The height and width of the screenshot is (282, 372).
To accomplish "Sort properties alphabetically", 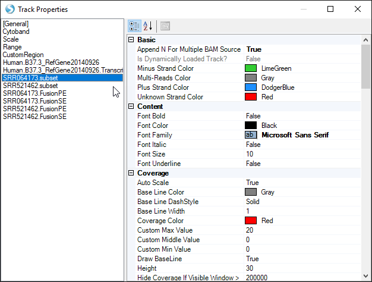I will 148,26.
